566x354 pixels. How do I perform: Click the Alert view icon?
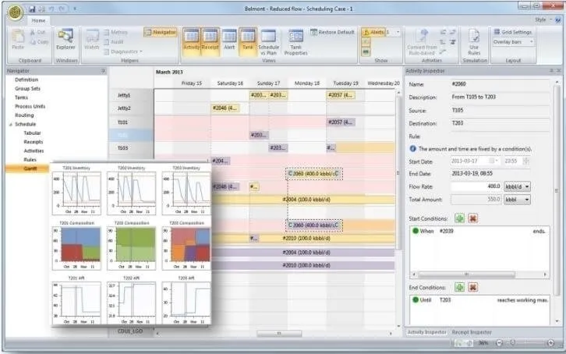click(229, 39)
